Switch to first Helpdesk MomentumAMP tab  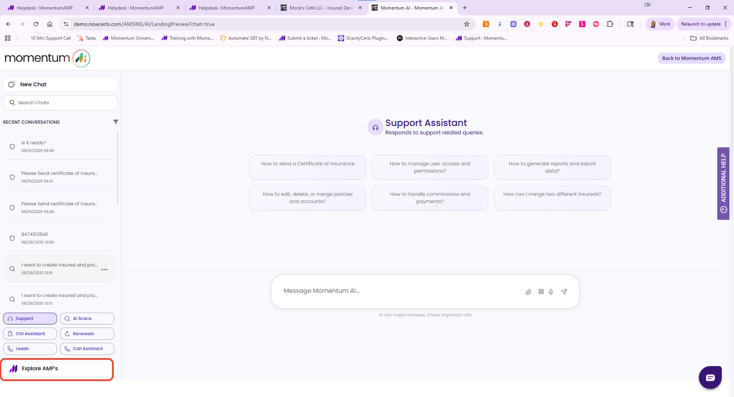point(49,8)
